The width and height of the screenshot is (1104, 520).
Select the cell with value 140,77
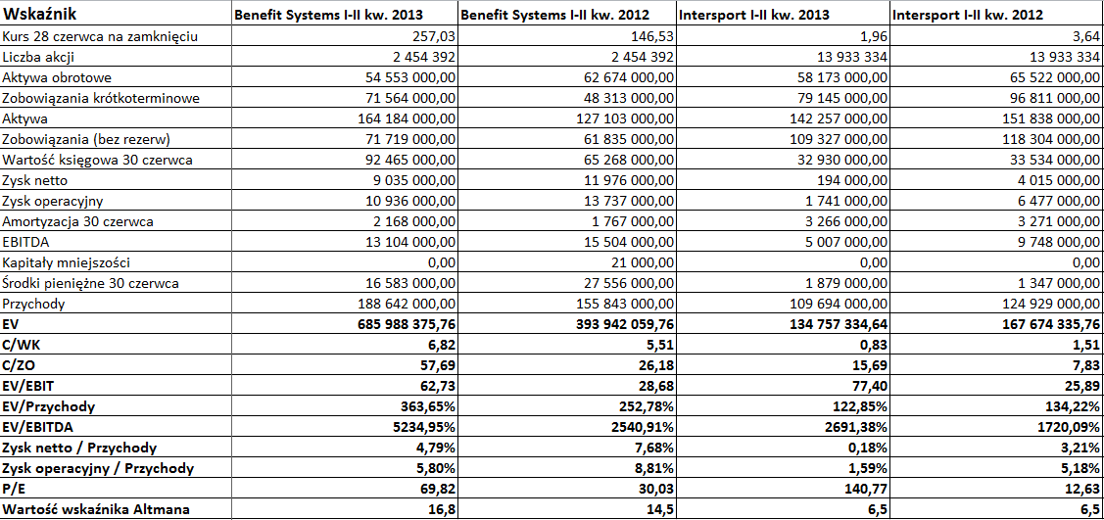tap(782, 489)
